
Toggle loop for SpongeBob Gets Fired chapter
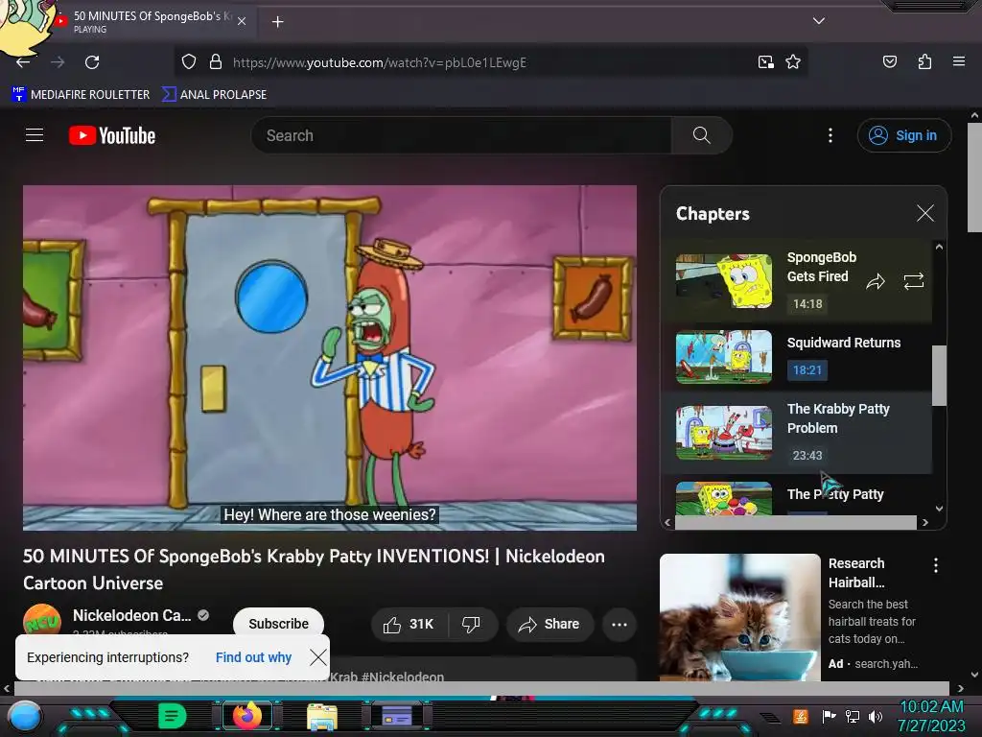pos(914,281)
